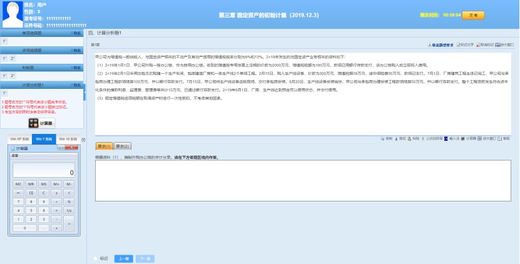
Task: Click the 标记文字 mark text icon
Action: tap(464, 45)
